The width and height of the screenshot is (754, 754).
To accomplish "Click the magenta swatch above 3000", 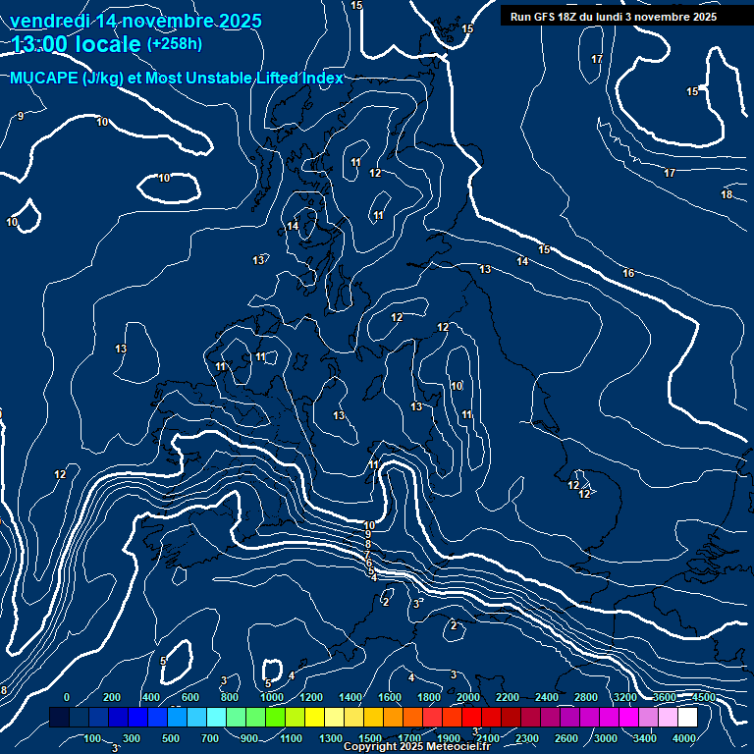I will point(609,718).
